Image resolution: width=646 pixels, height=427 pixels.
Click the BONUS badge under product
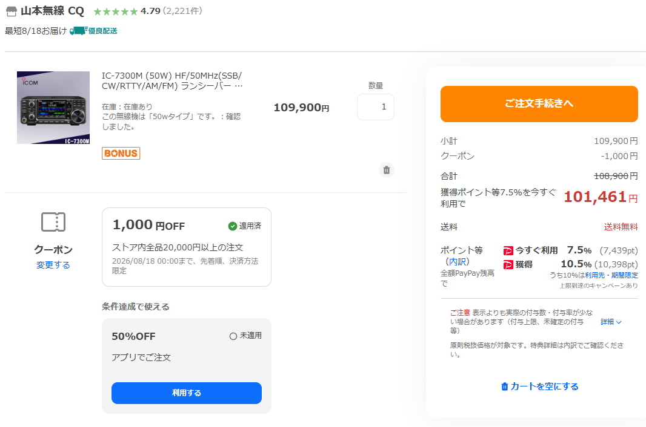click(121, 154)
